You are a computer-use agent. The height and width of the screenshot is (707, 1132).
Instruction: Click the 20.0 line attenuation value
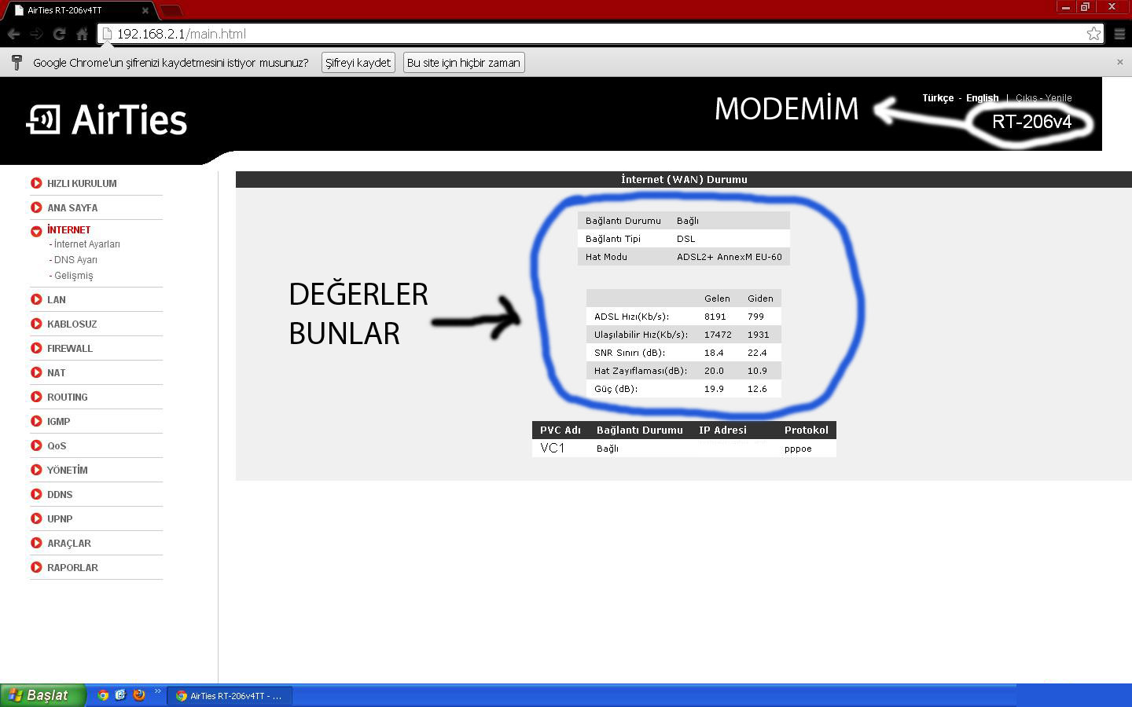click(714, 371)
